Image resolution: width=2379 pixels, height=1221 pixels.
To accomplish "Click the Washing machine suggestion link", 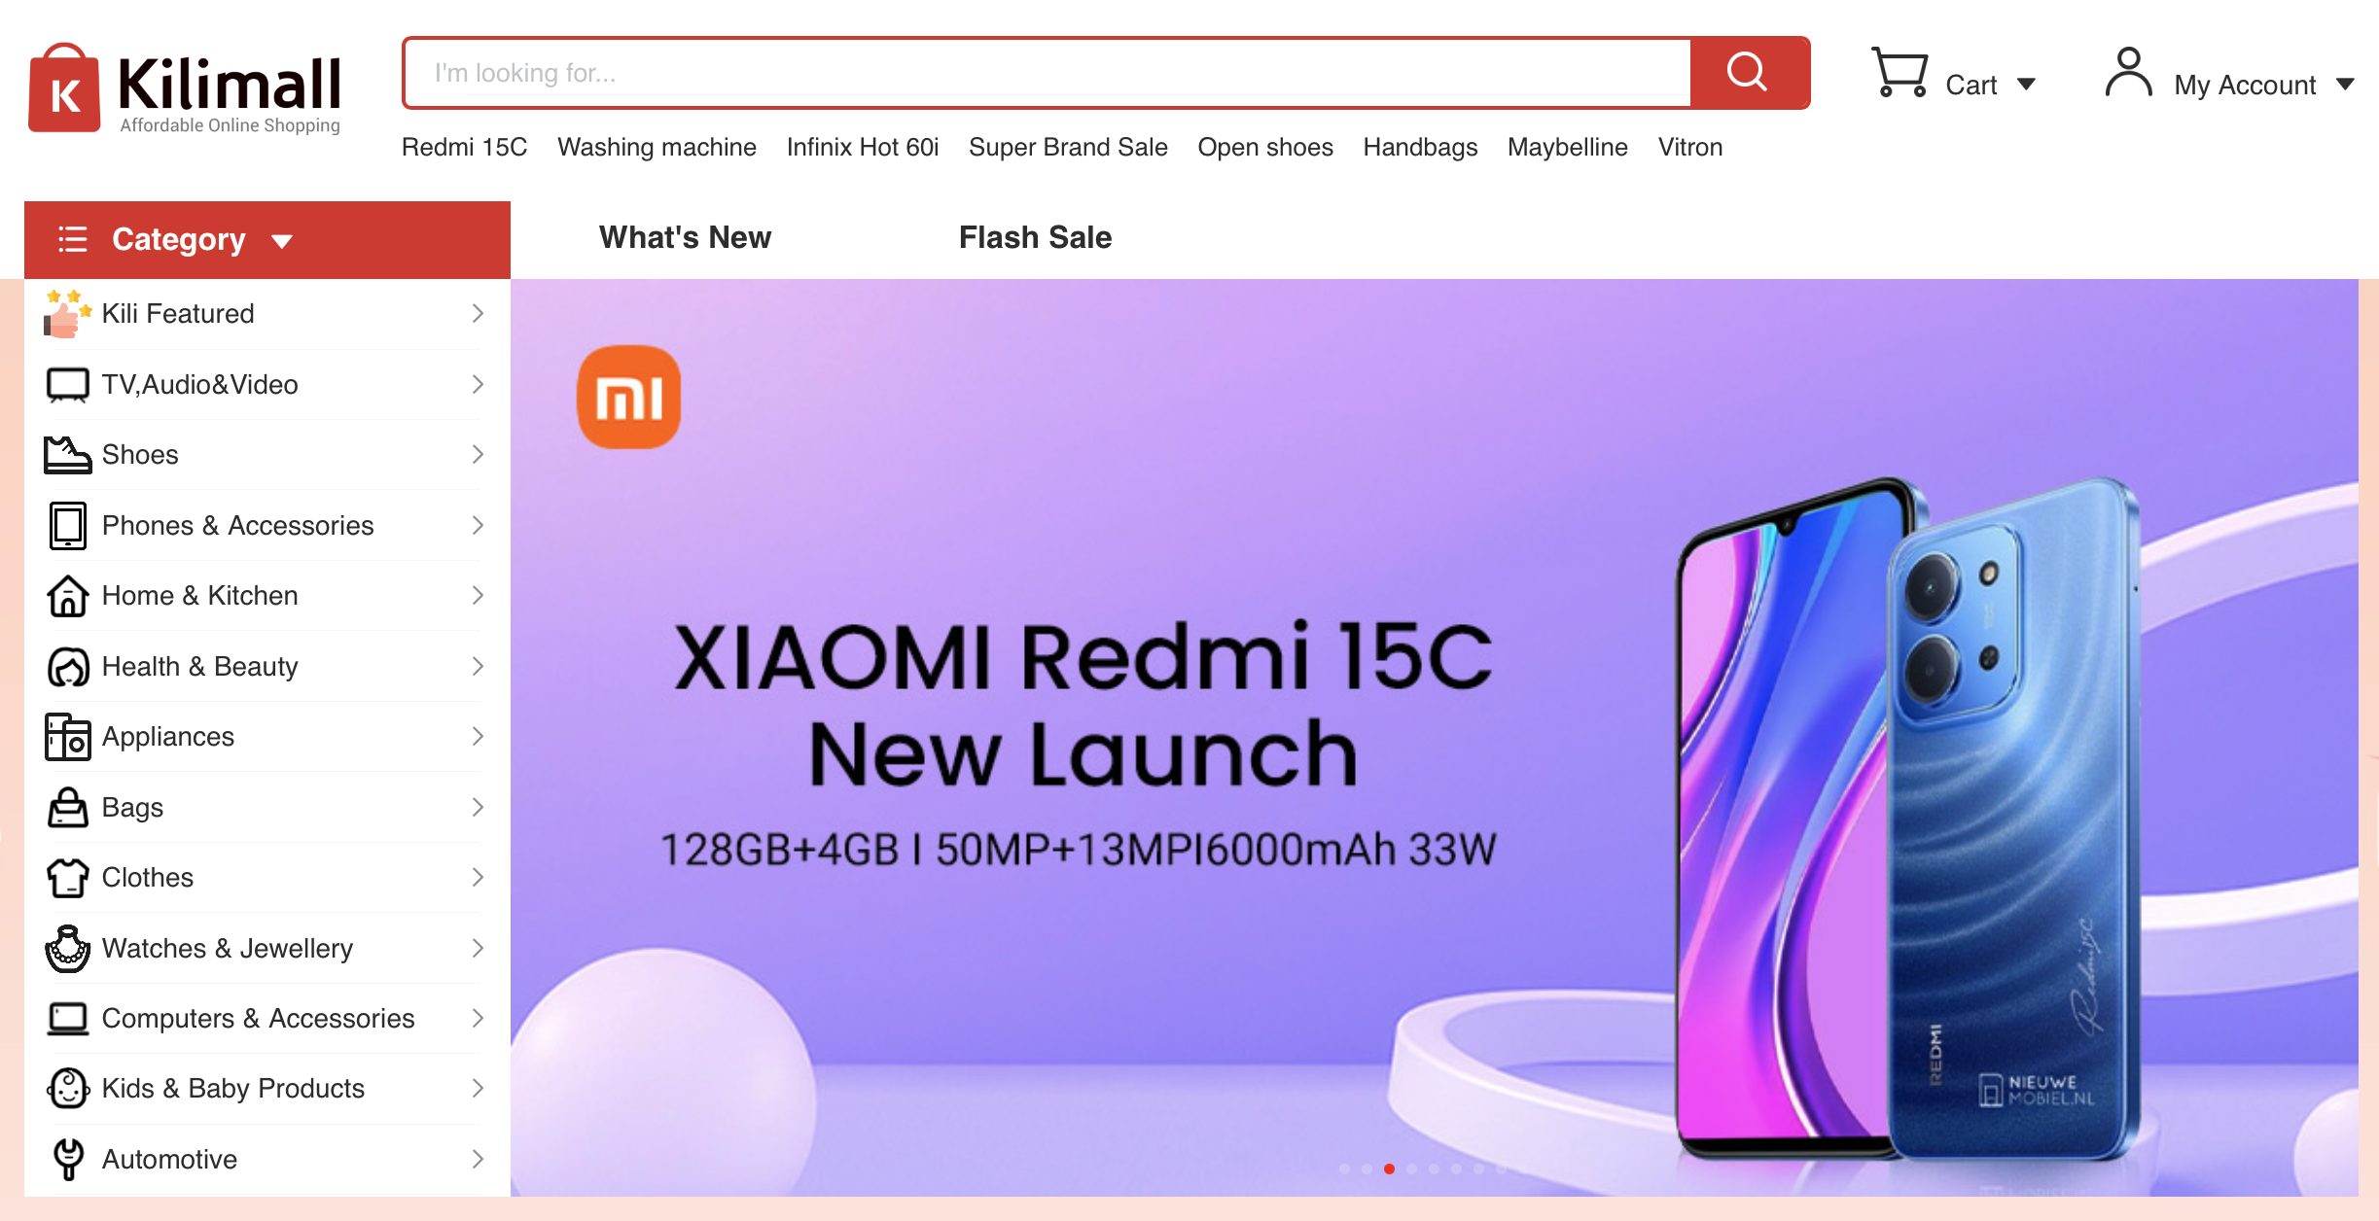I will click(657, 147).
